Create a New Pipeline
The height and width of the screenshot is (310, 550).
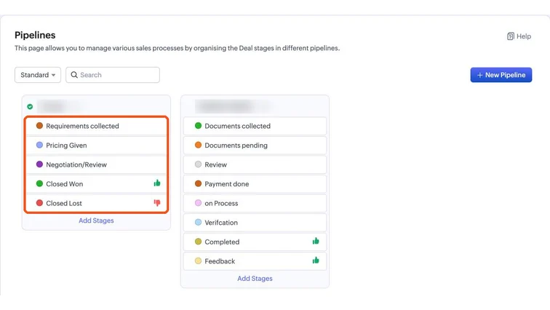501,75
